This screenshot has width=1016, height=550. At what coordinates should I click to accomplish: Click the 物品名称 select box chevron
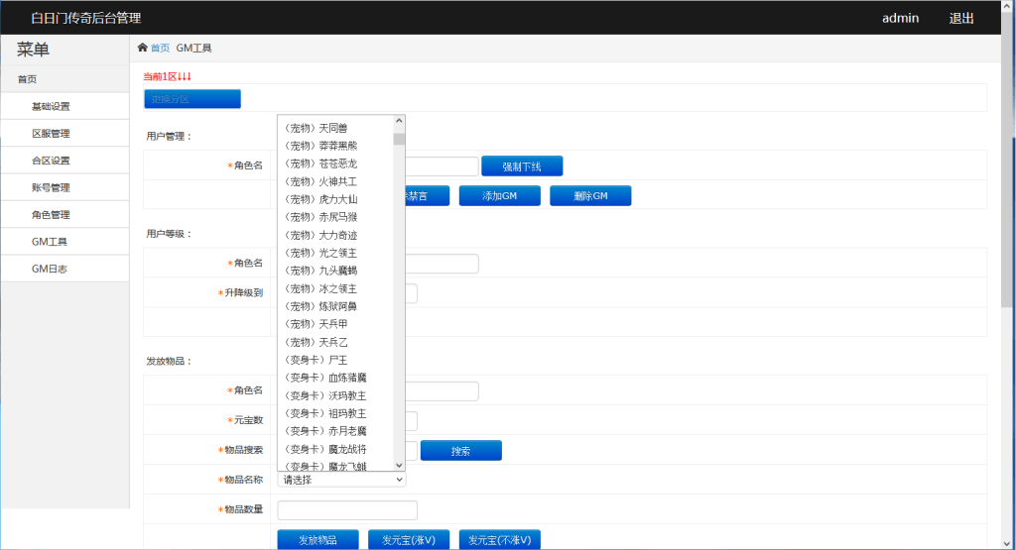399,480
